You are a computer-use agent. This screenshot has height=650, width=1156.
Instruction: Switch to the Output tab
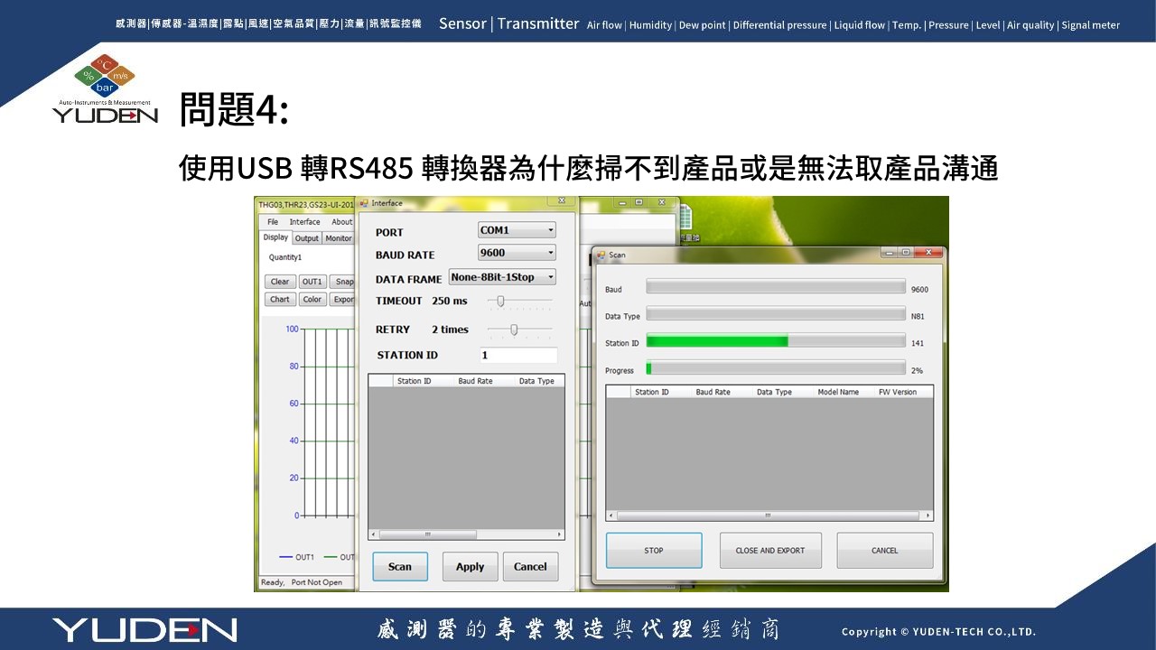(x=307, y=238)
